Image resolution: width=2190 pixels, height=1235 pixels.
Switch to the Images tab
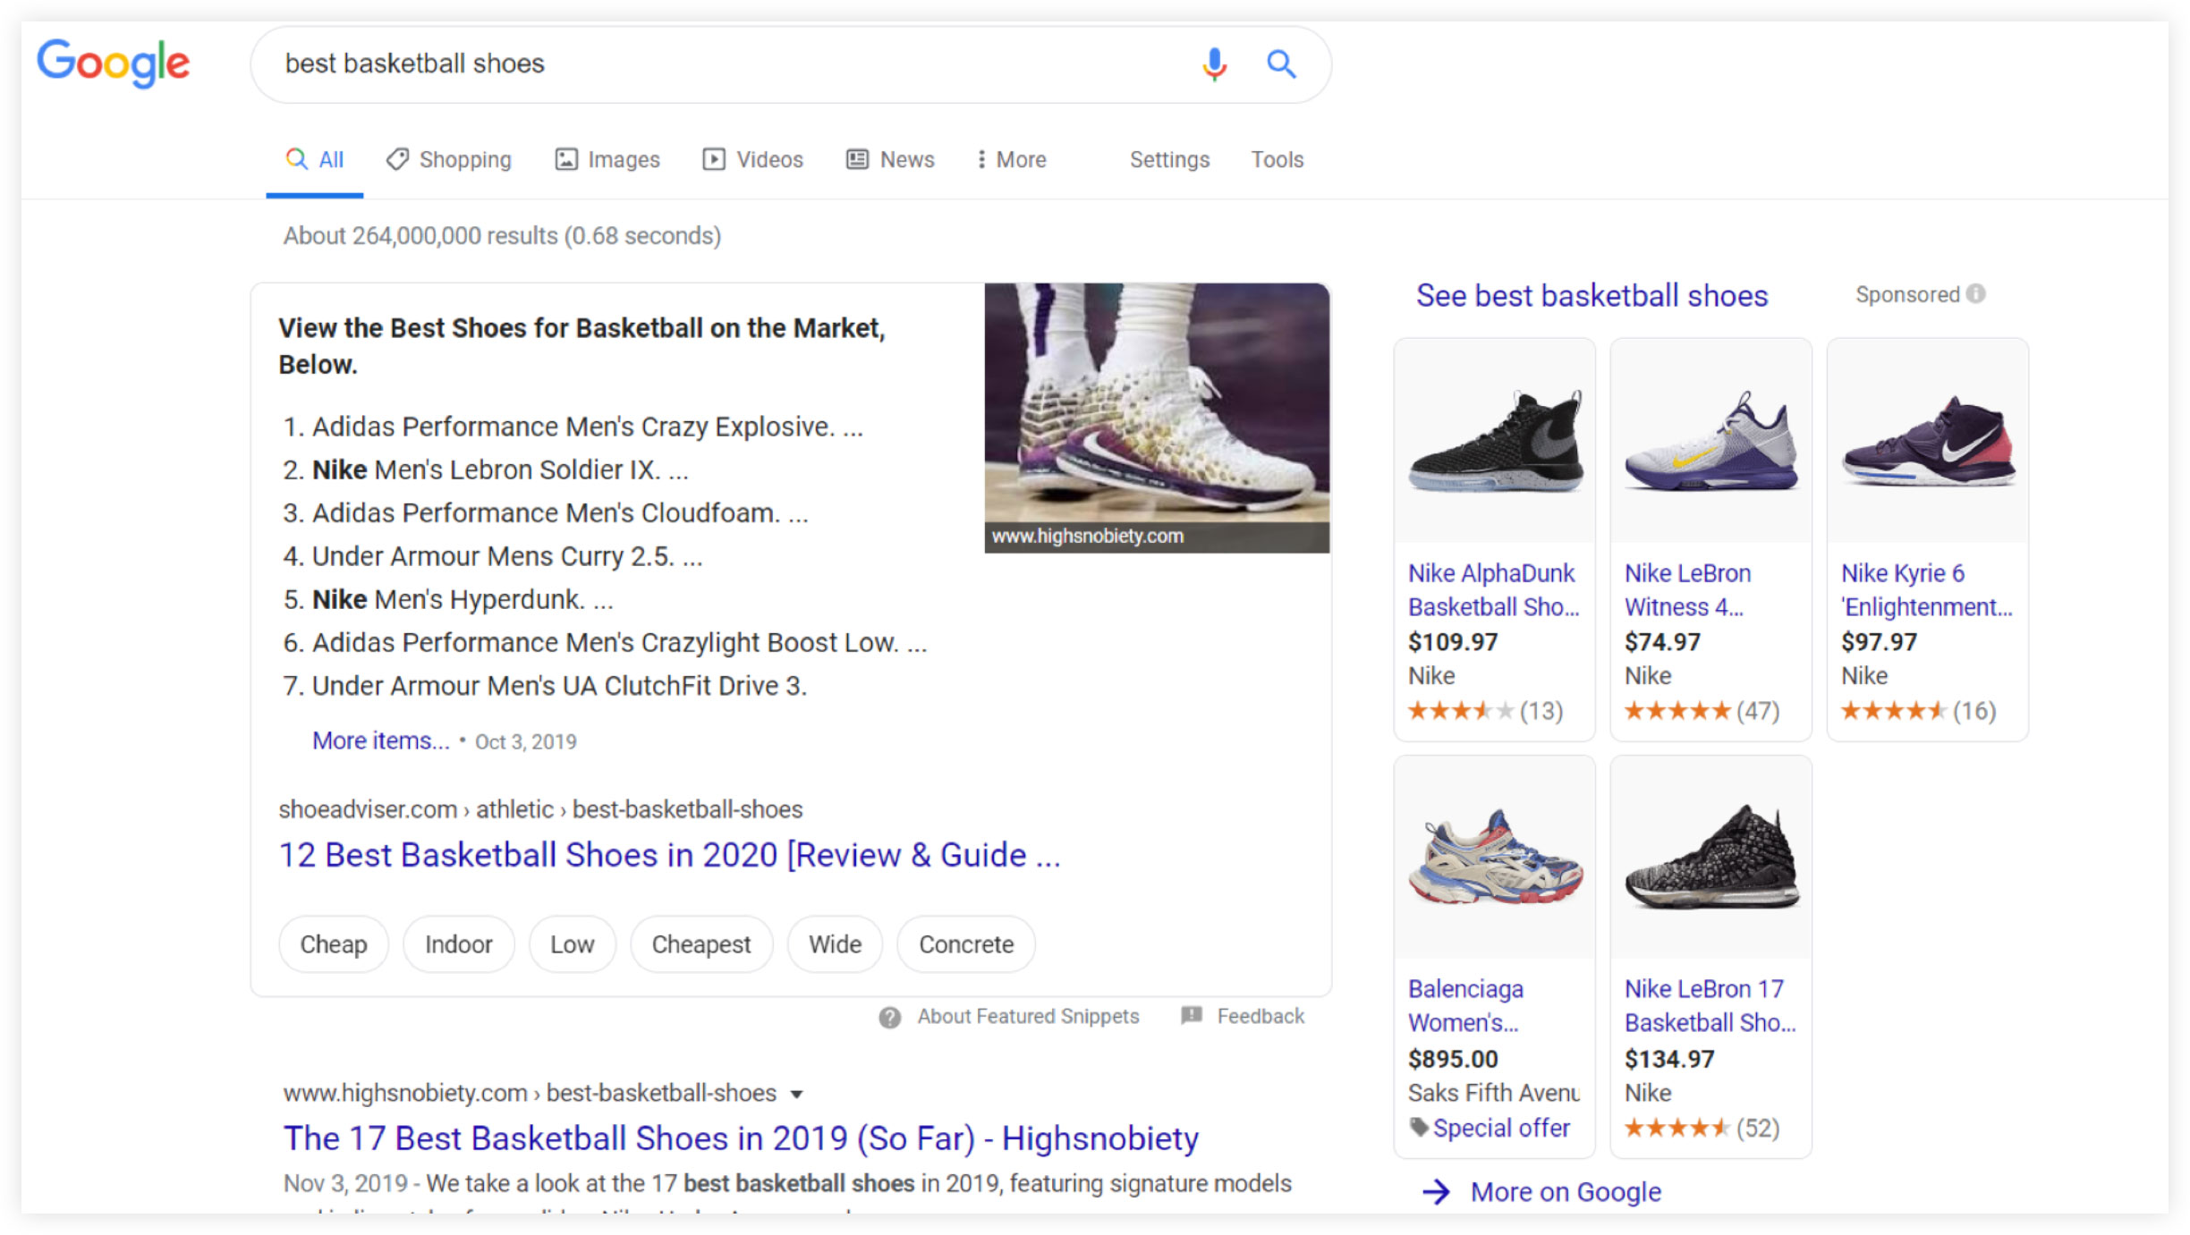[607, 159]
